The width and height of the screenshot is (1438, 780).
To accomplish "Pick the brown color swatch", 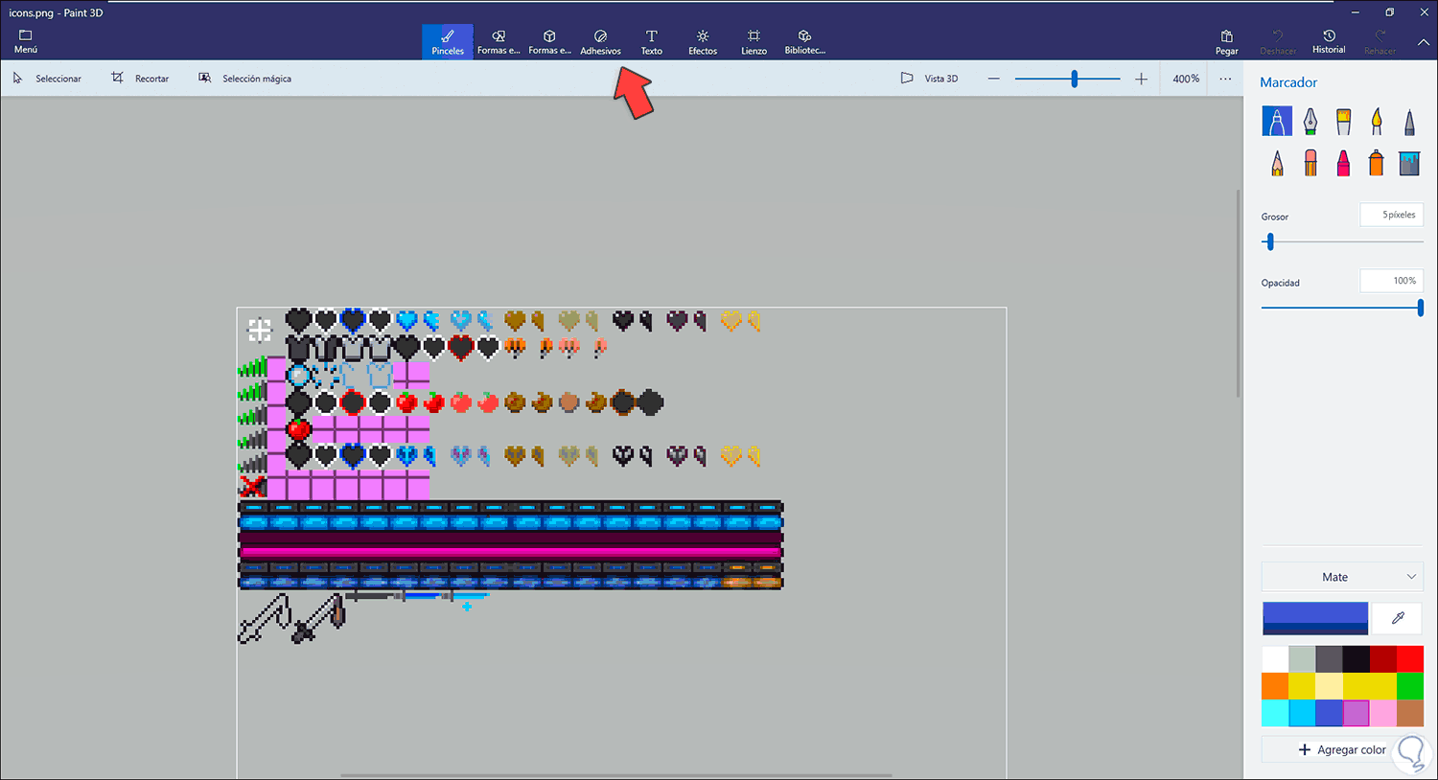I will point(1410,713).
